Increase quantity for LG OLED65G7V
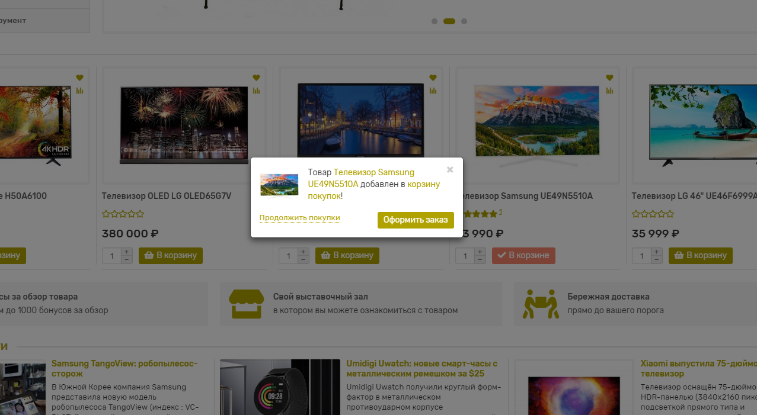Viewport: 757px width, 415px height. point(127,252)
